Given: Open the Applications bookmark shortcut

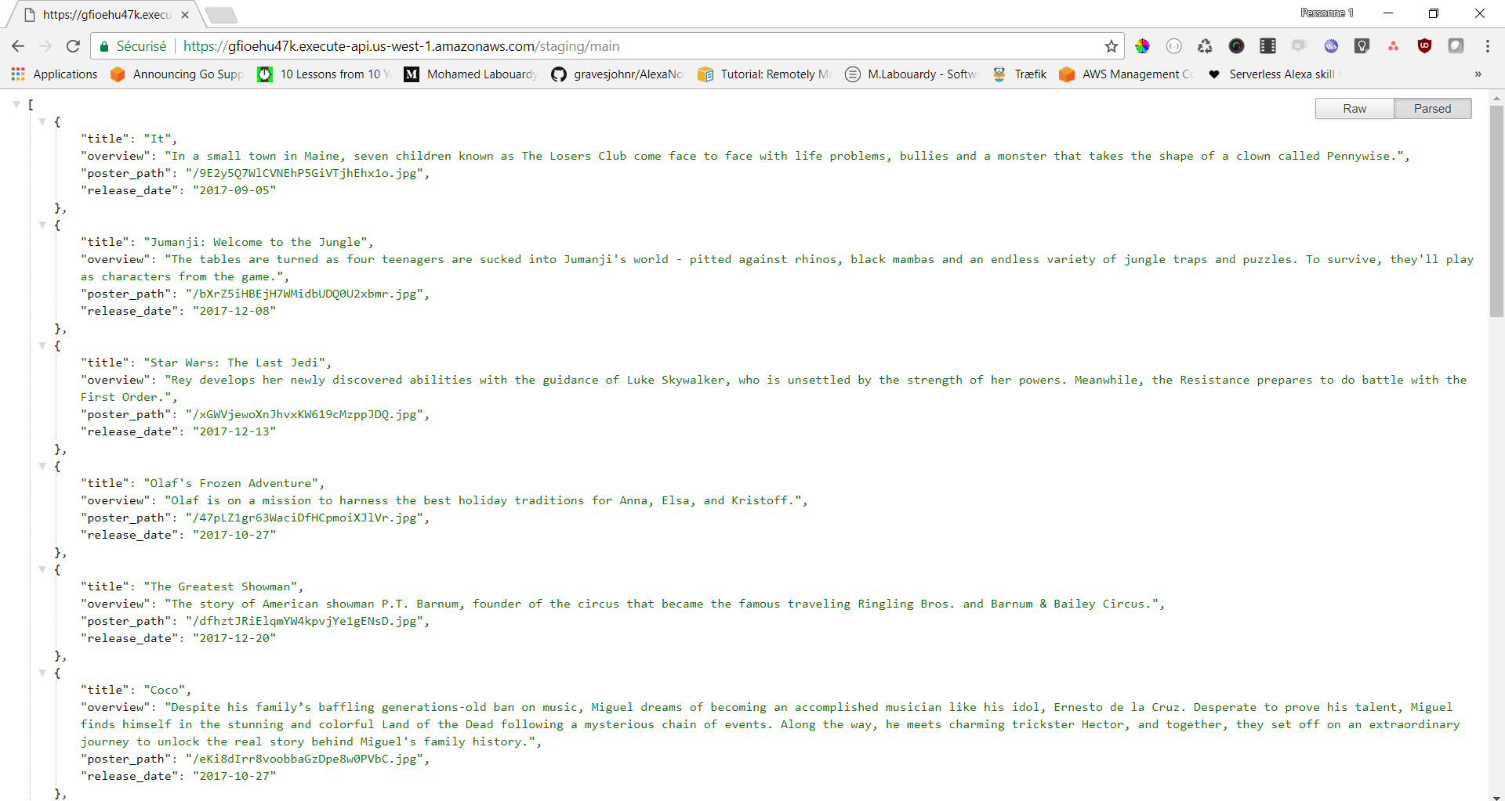Looking at the screenshot, I should [x=55, y=74].
